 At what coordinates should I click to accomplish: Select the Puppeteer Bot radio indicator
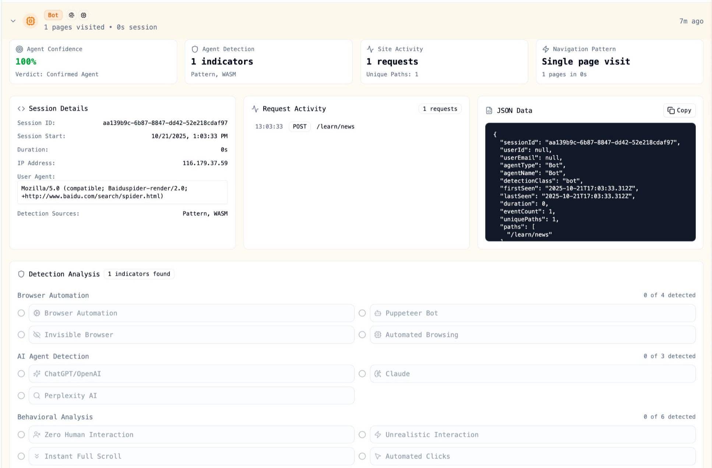[x=362, y=313]
